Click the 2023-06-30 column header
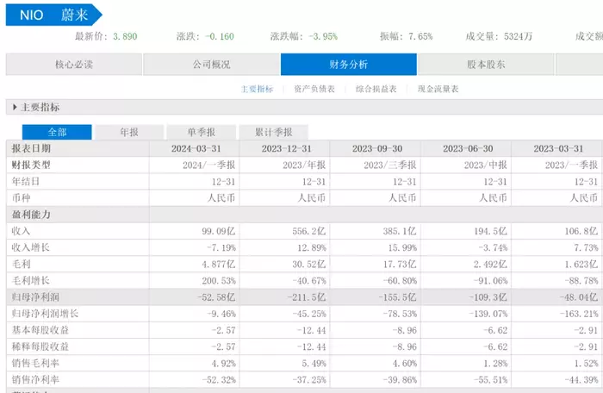The height and width of the screenshot is (393, 603). pyautogui.click(x=466, y=148)
